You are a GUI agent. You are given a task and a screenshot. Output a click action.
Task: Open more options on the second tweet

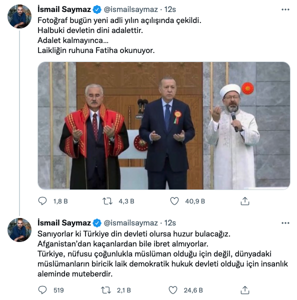point(285,223)
